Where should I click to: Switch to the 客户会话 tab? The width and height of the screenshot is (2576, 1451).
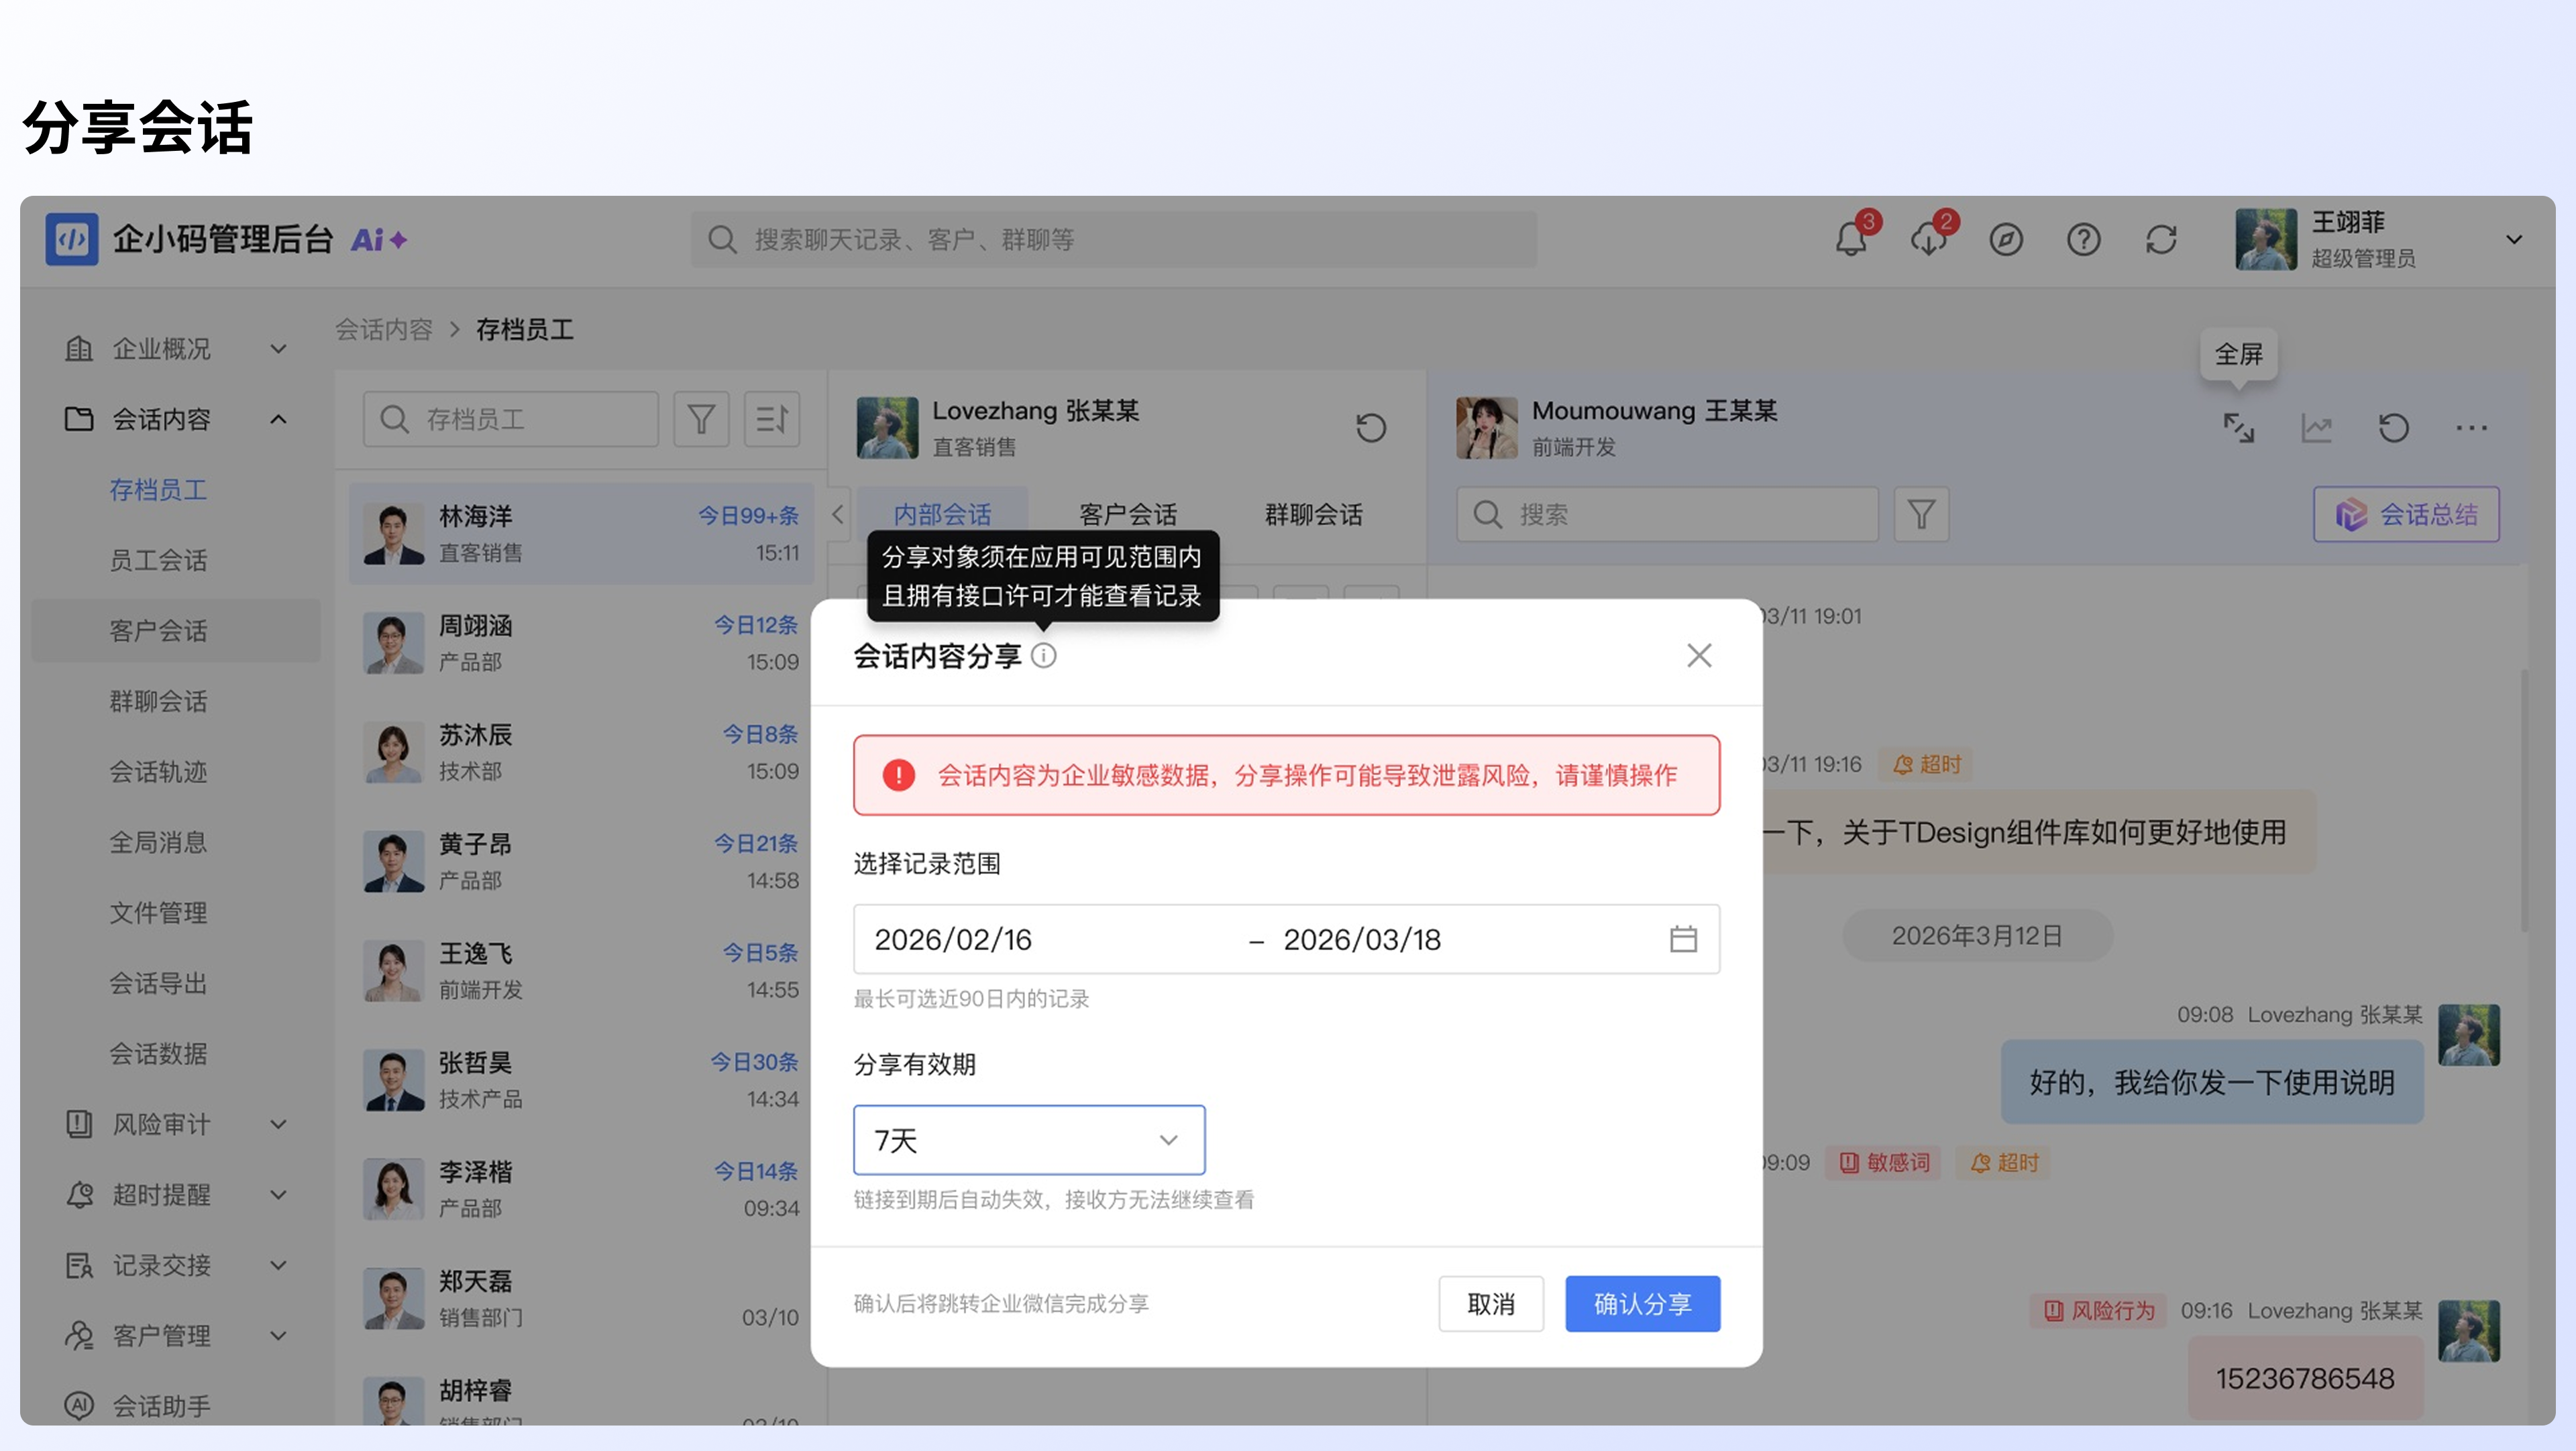point(1127,514)
